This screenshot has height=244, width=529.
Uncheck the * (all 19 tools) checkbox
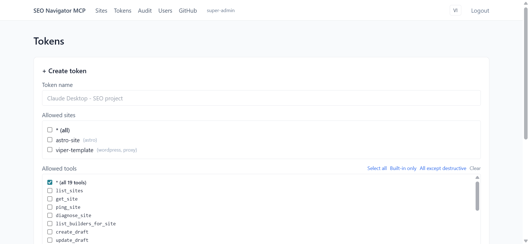(x=50, y=182)
